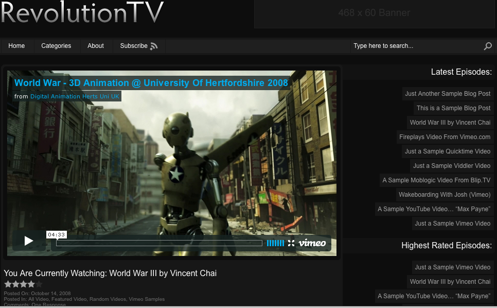Play the Vimeo video

[28, 241]
